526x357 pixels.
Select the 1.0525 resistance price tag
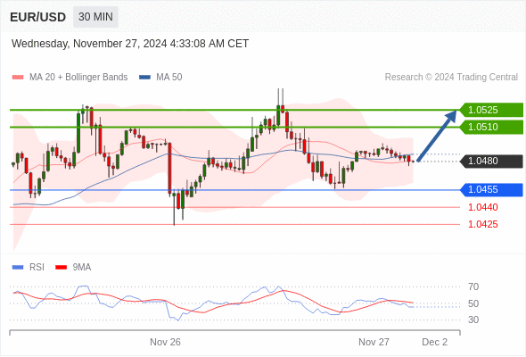[491, 110]
